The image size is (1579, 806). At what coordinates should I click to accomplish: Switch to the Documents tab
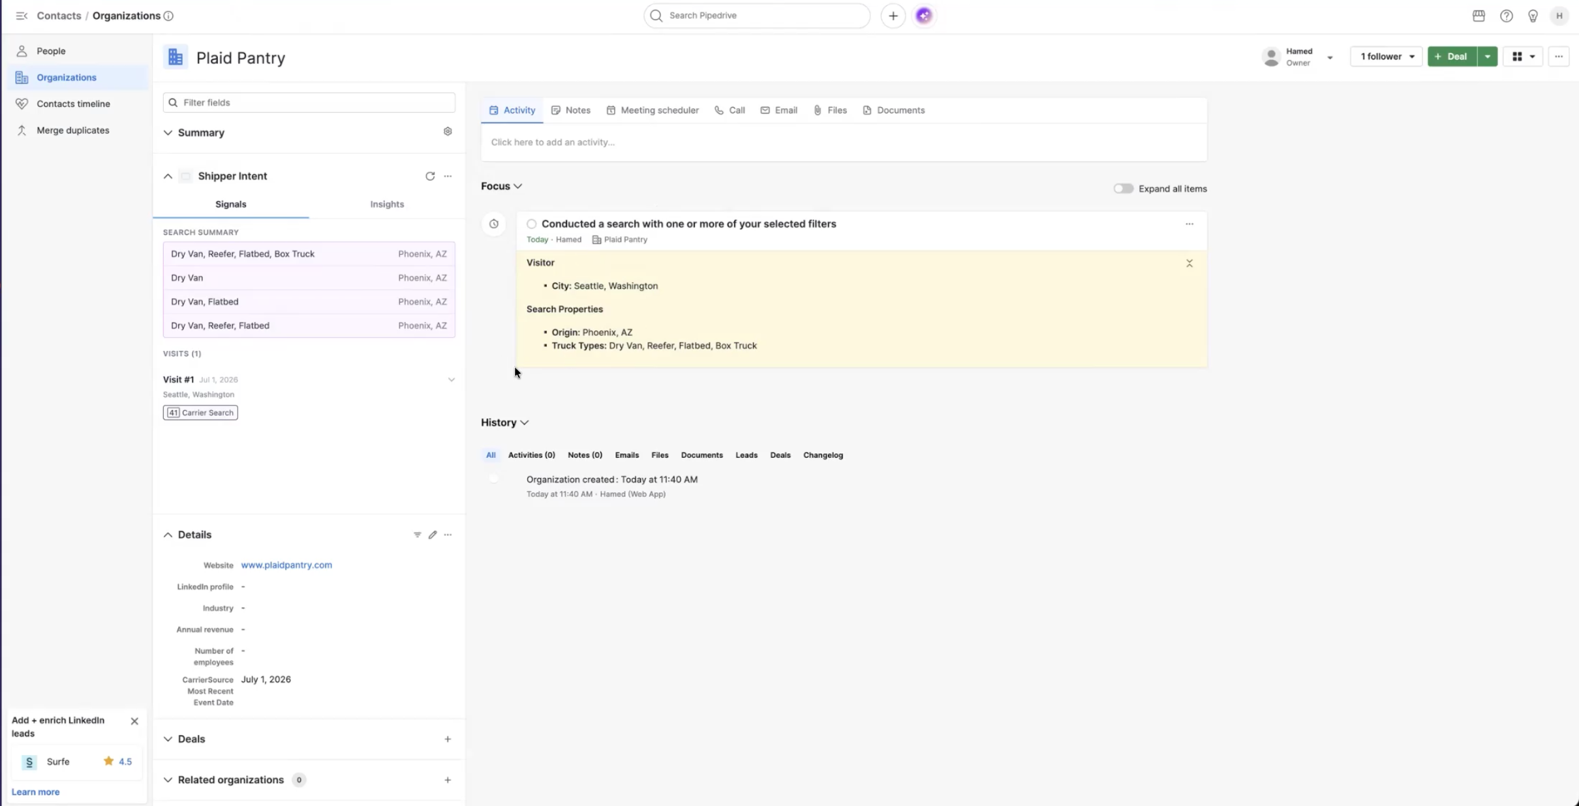tap(894, 110)
